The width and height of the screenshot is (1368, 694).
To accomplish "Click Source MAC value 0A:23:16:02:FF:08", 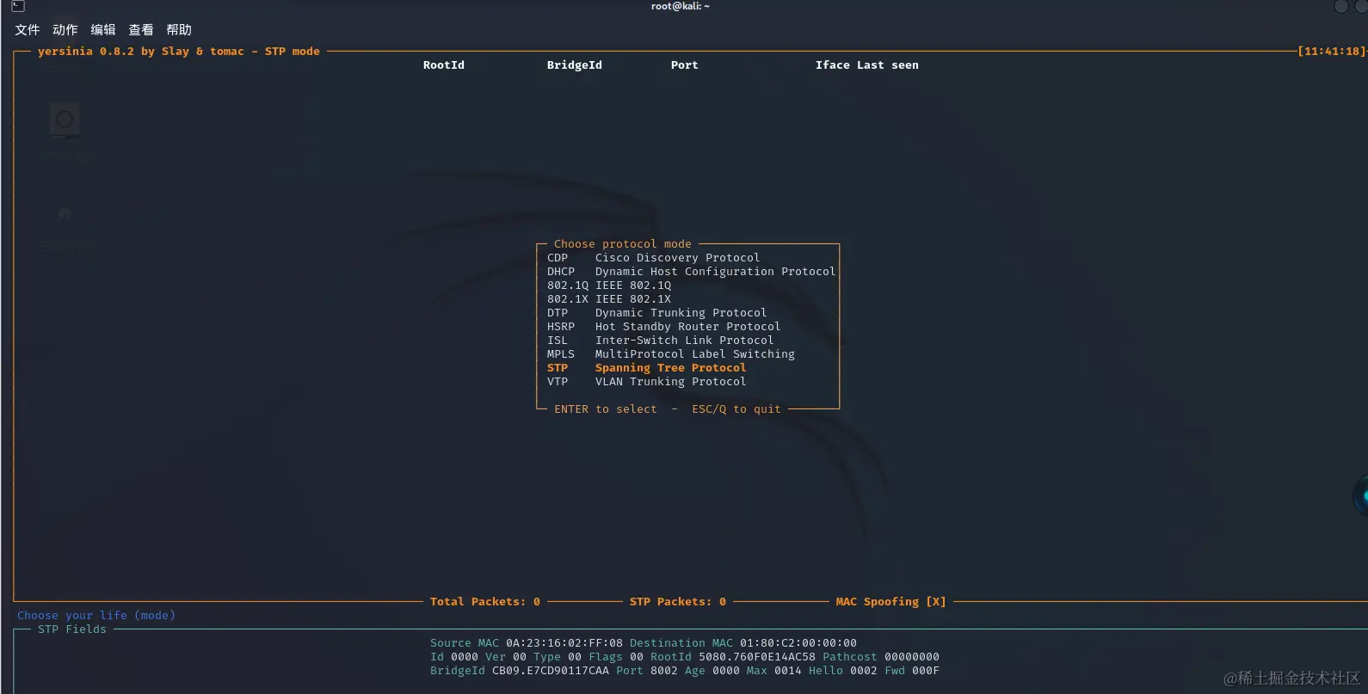I will 564,643.
